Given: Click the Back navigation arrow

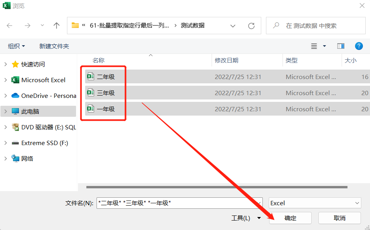Looking at the screenshot, I should (9, 26).
